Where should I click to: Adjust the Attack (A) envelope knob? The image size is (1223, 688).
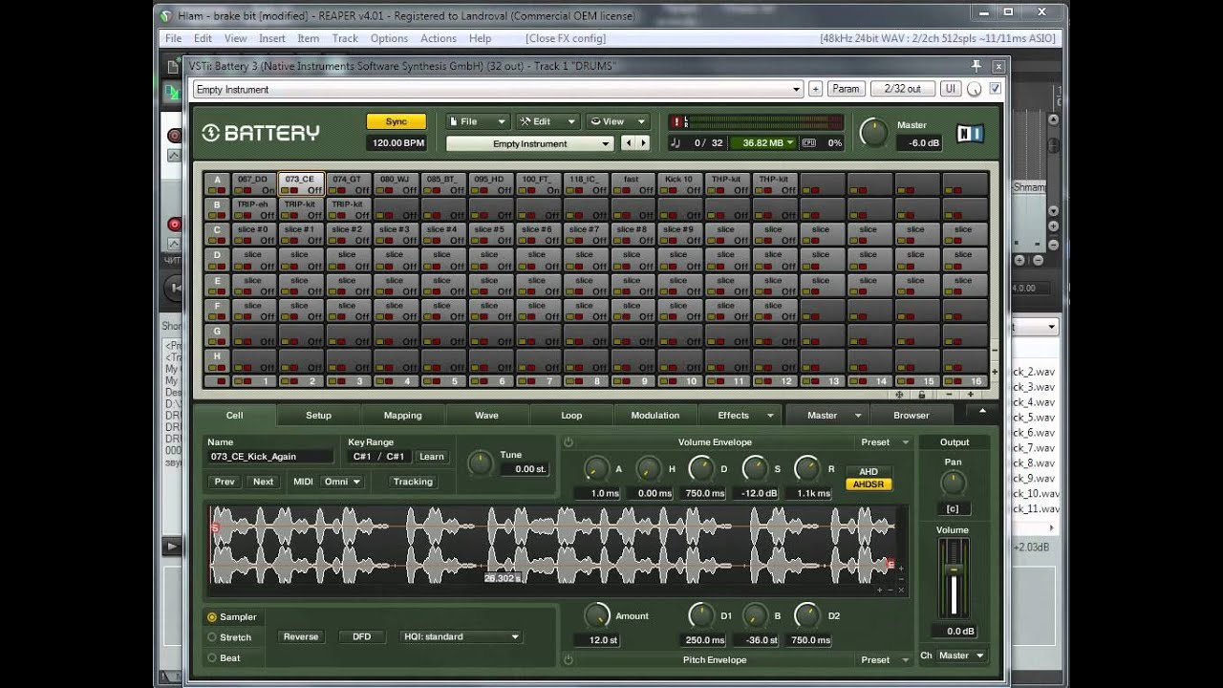pos(595,469)
